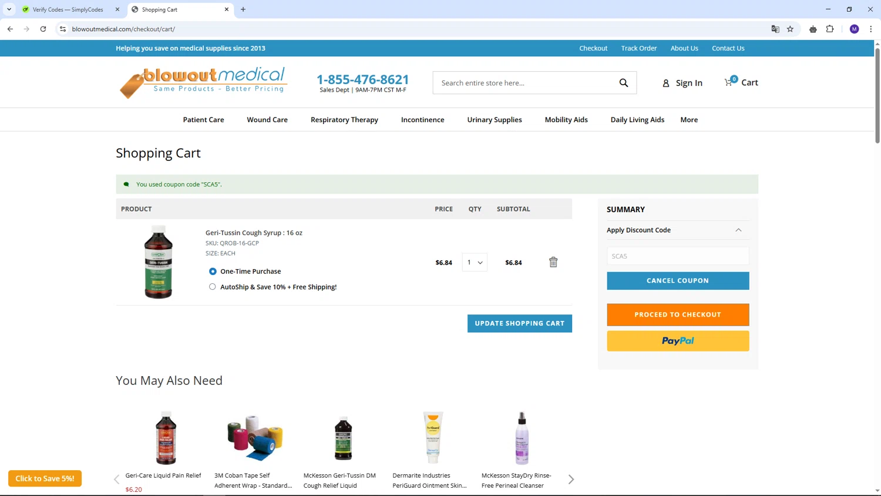881x496 pixels.
Task: Open Geri-Care Liquid Pain Relief thumbnail
Action: [166, 438]
